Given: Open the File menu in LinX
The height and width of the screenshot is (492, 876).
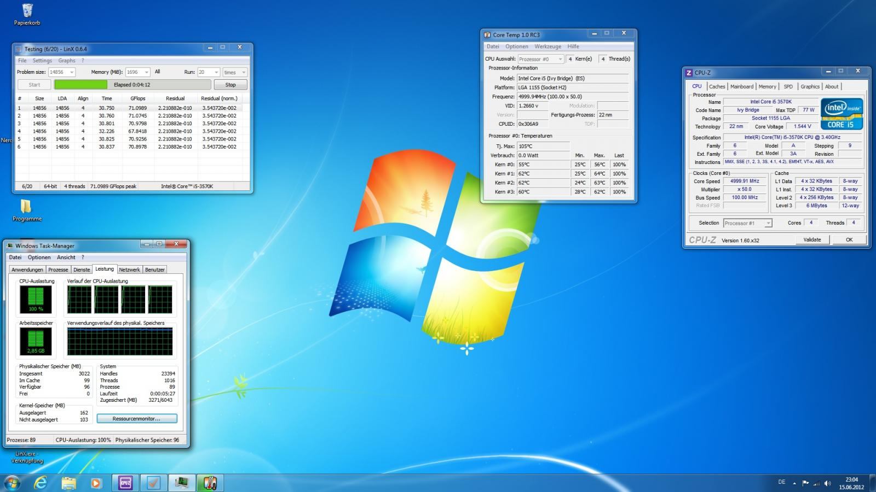Looking at the screenshot, I should (22, 61).
